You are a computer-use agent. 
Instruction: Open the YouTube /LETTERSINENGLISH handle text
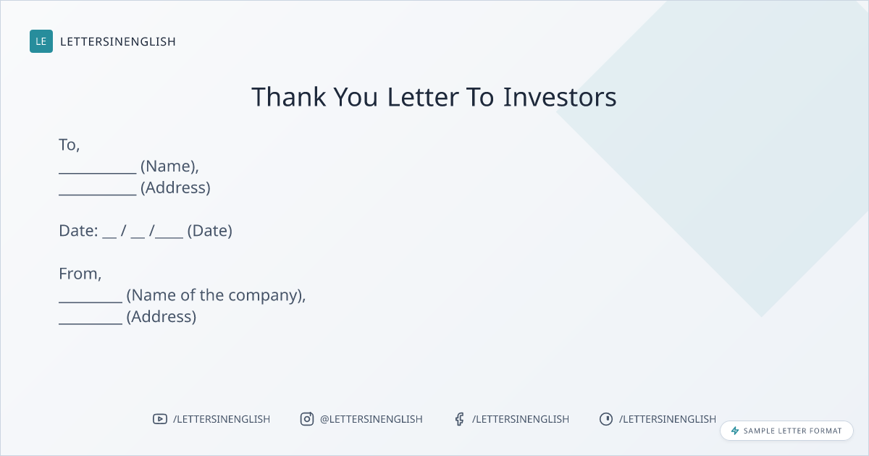pos(222,419)
